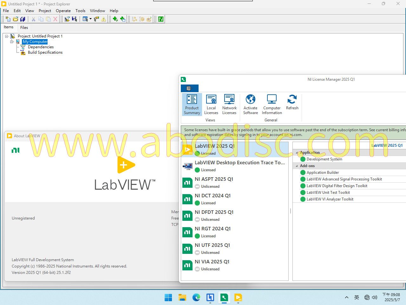
Task: Click the Open folder toolbar icon
Action: pyautogui.click(x=15, y=19)
